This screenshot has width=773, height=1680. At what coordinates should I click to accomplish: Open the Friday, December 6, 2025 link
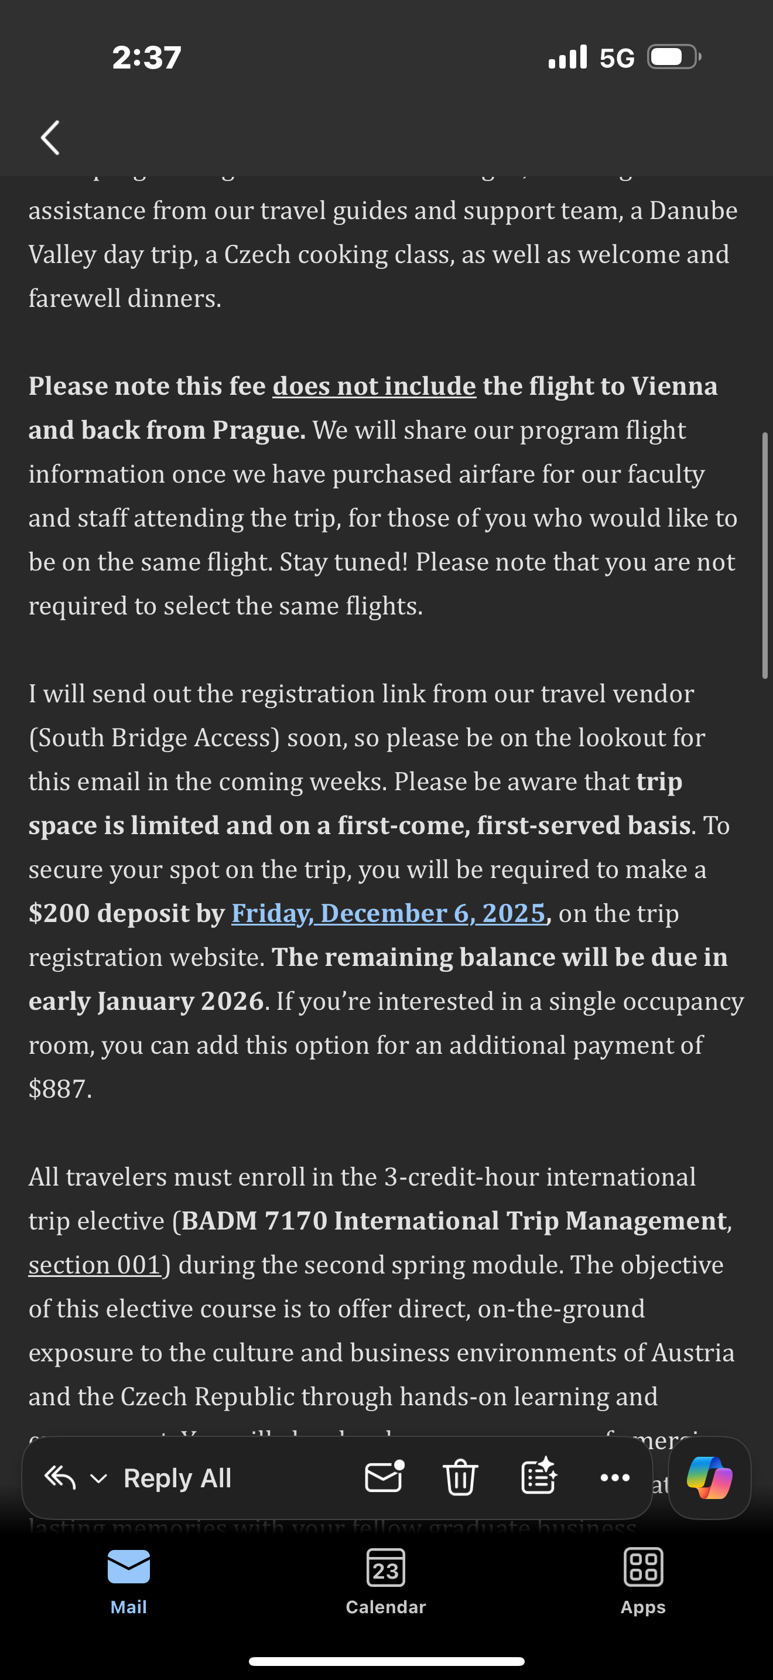click(x=388, y=913)
